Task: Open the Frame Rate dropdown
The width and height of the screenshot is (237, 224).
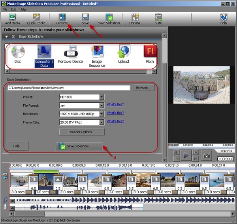Action: pos(102,122)
